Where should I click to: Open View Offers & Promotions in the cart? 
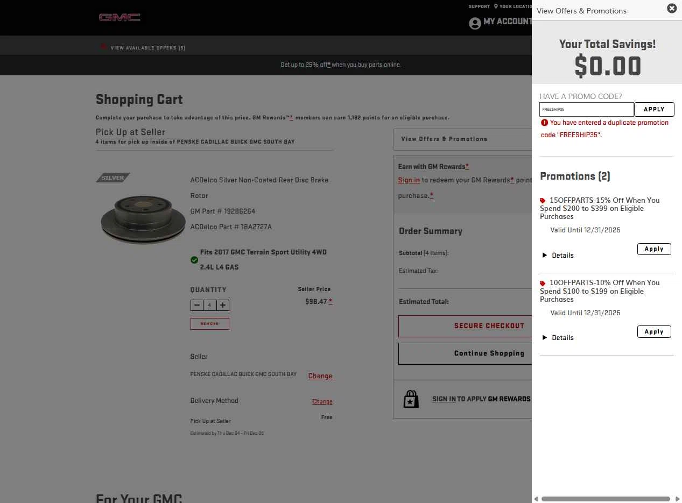tap(462, 139)
